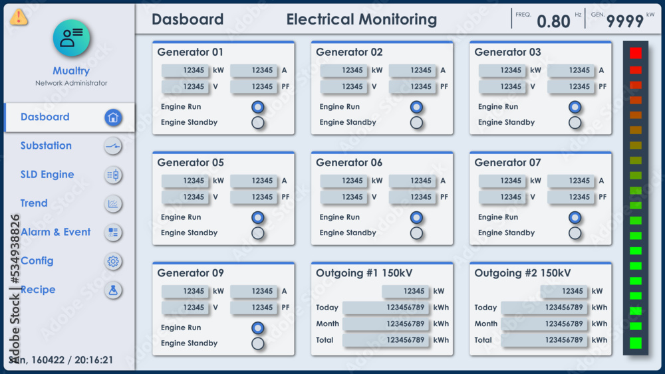Open the SLD Engine page
The height and width of the screenshot is (374, 665).
point(47,175)
